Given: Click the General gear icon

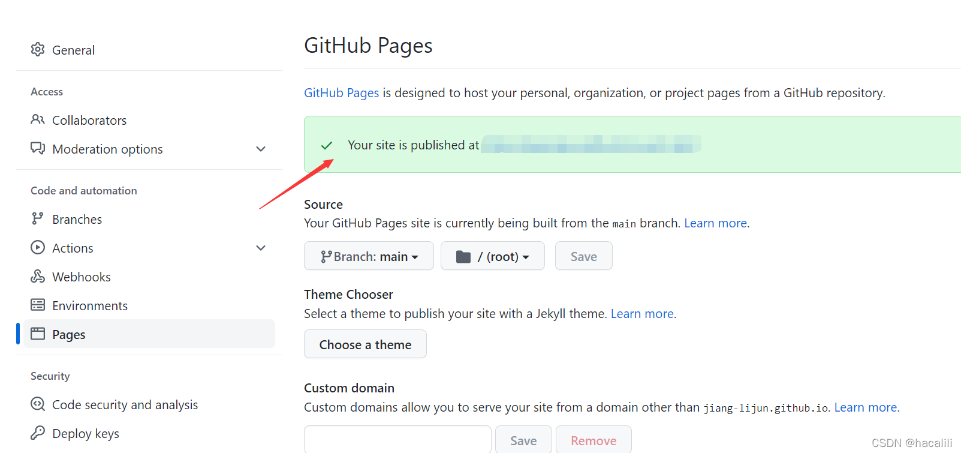Looking at the screenshot, I should click(x=38, y=49).
